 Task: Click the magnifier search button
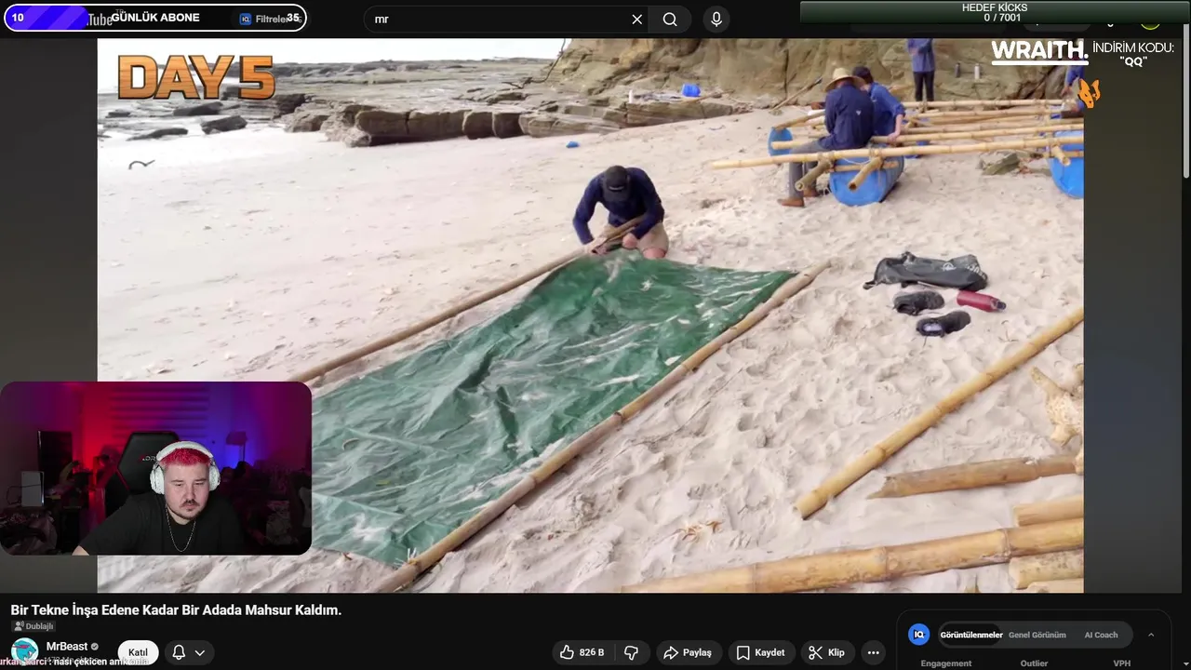[670, 20]
